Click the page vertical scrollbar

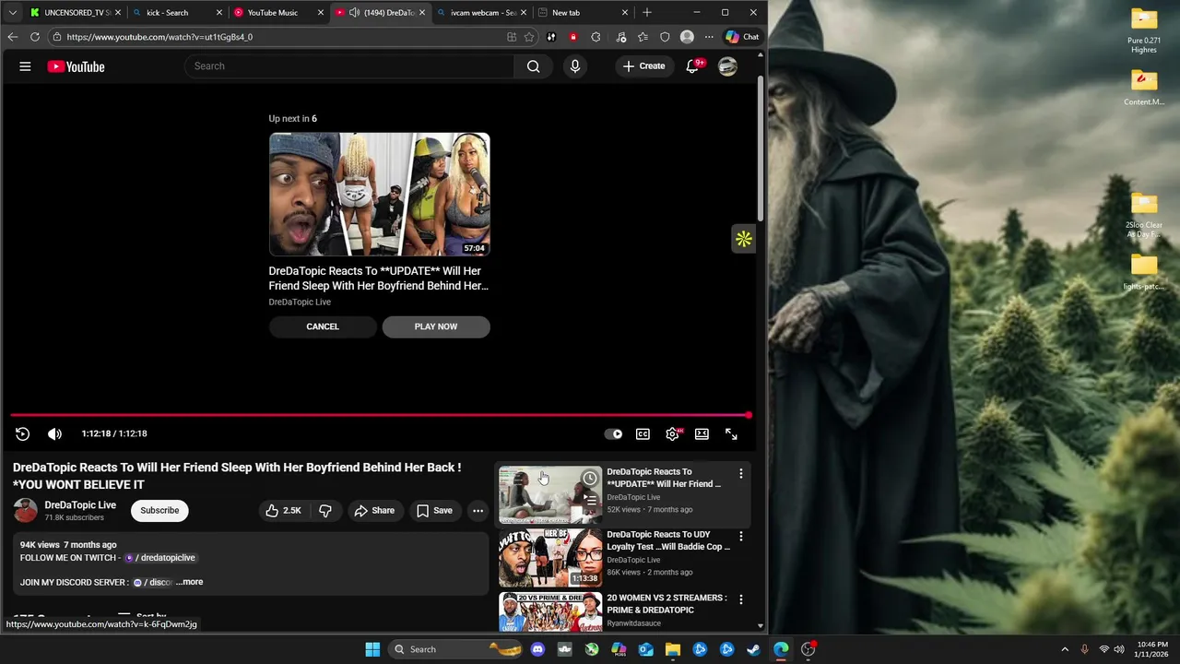click(761, 148)
